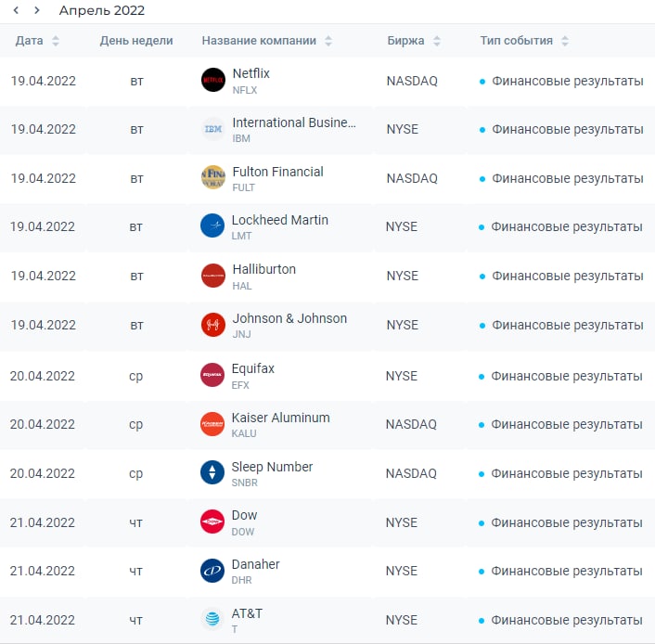
Task: Click NYSE exchange in Lockheed Martin row
Action: 402,227
